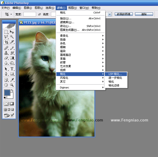158x157 pixels.
Task: Pick the Magic Wand tool
Action: pos(12,37)
